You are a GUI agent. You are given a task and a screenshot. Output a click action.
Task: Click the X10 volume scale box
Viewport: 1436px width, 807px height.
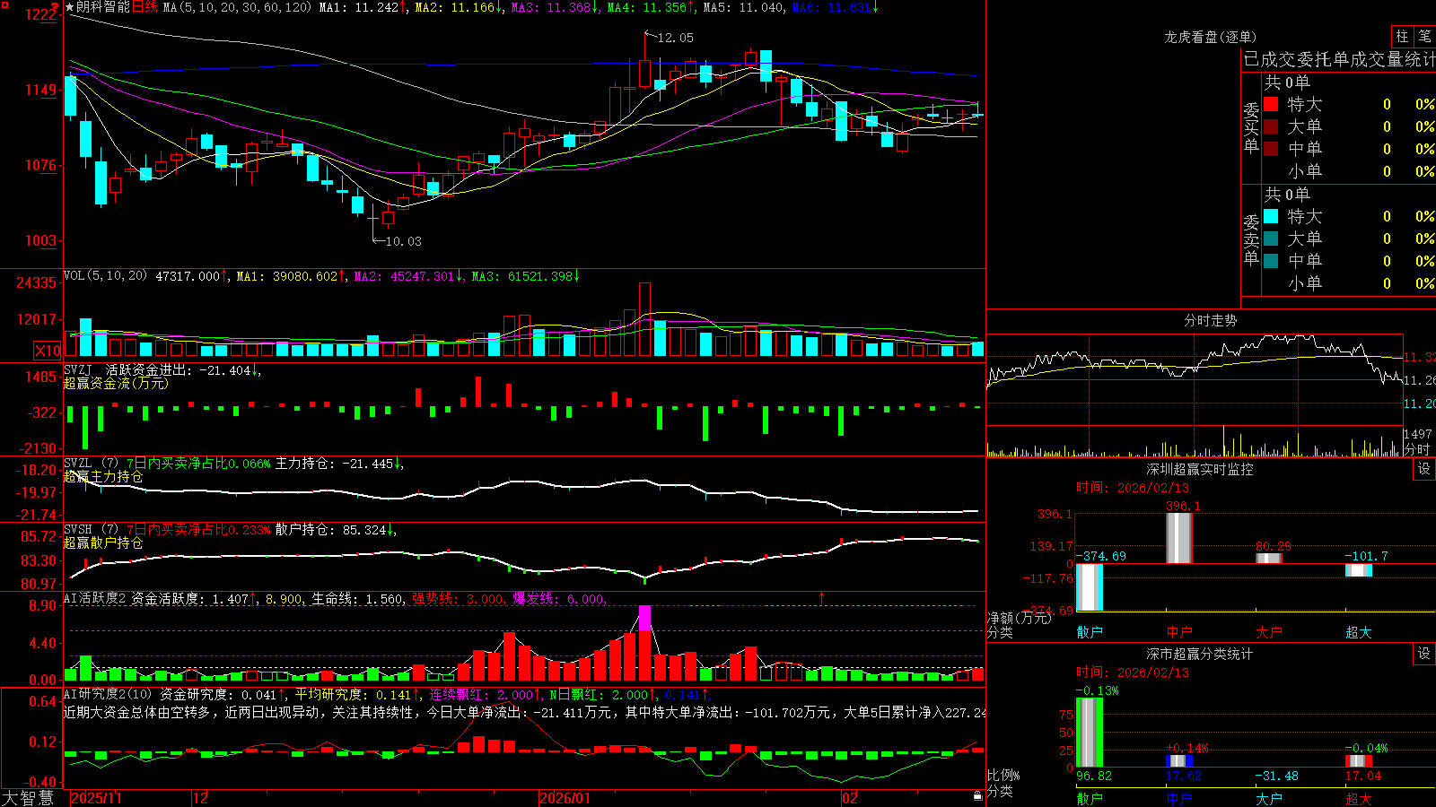[x=48, y=351]
